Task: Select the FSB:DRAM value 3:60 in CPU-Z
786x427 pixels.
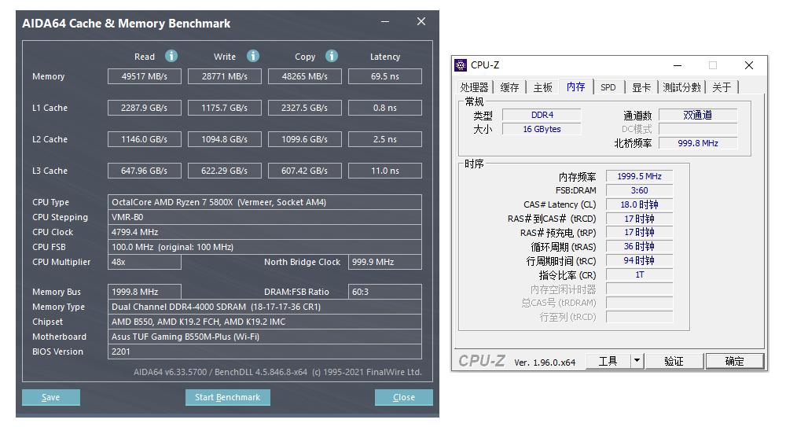Action: pos(639,190)
